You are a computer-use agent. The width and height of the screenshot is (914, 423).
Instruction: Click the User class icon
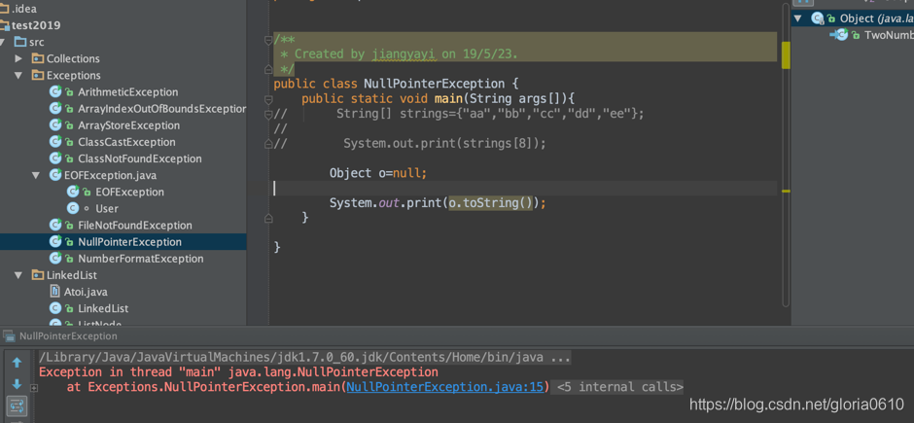73,208
